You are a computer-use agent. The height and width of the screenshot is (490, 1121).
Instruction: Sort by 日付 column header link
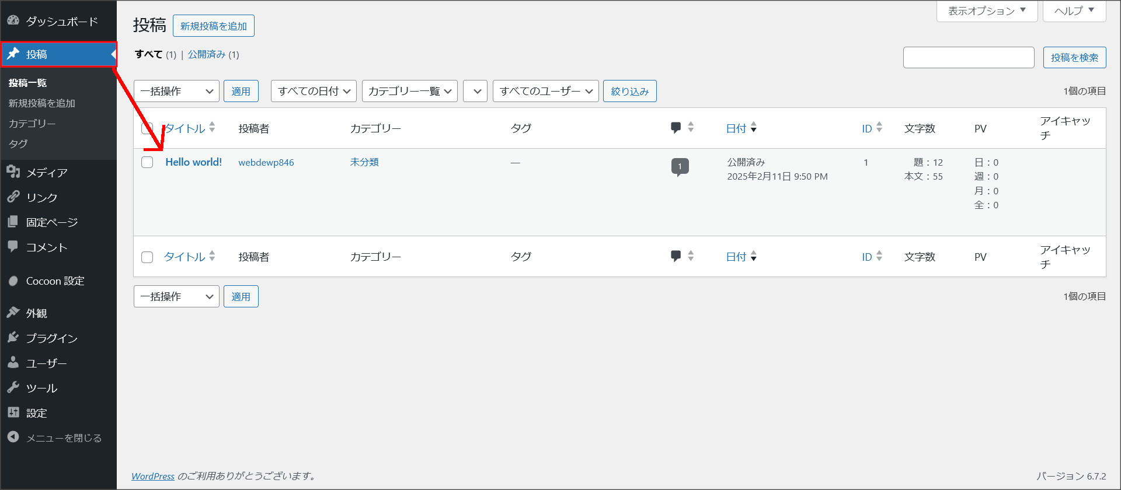click(x=736, y=128)
